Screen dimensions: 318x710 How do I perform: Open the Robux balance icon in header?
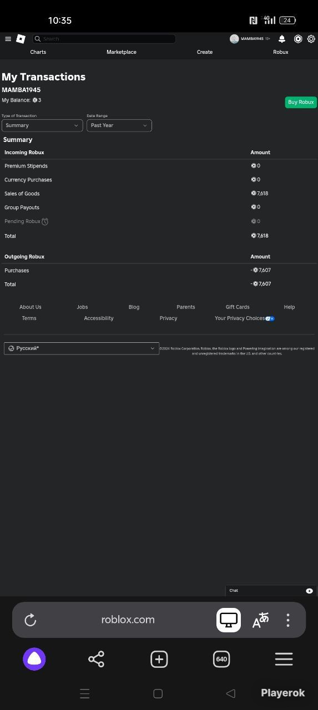tap(298, 39)
